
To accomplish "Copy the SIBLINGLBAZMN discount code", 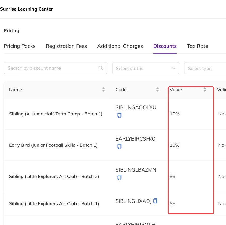I will 119,177.
